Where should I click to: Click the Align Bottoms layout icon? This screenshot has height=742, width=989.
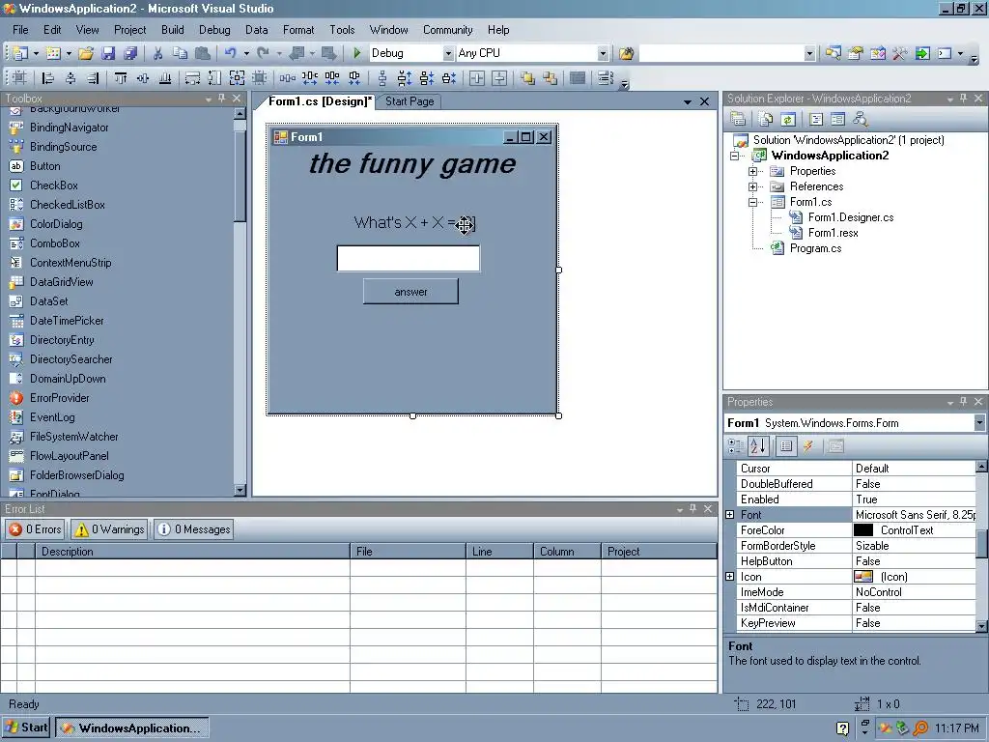tap(165, 78)
